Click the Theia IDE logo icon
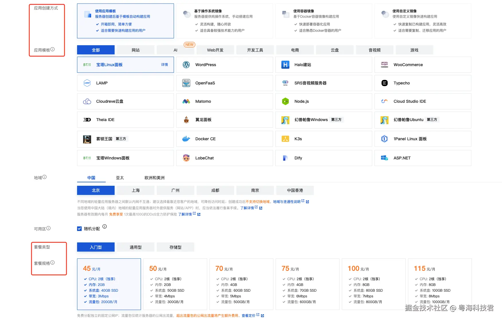Viewport: 502px width, 320px height. (87, 120)
